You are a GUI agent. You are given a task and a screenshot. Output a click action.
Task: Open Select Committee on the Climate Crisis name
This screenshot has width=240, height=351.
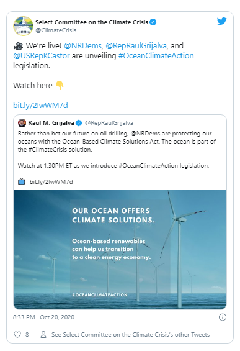92,22
